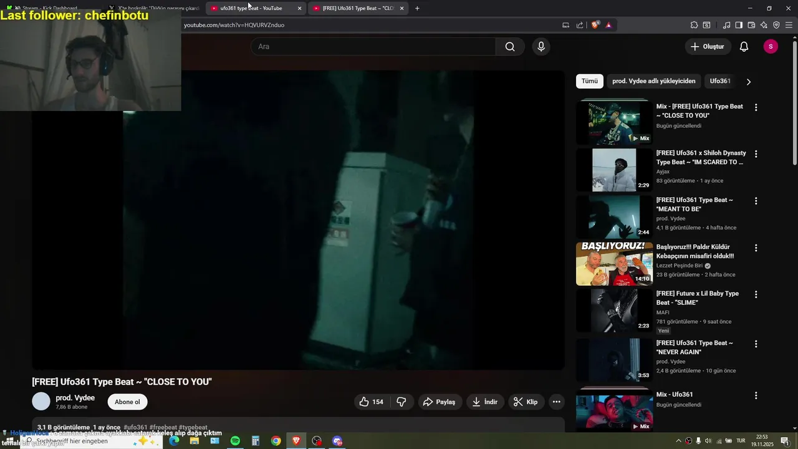The height and width of the screenshot is (449, 798).
Task: Open Future x Lil Baby SLIME title
Action: click(698, 298)
